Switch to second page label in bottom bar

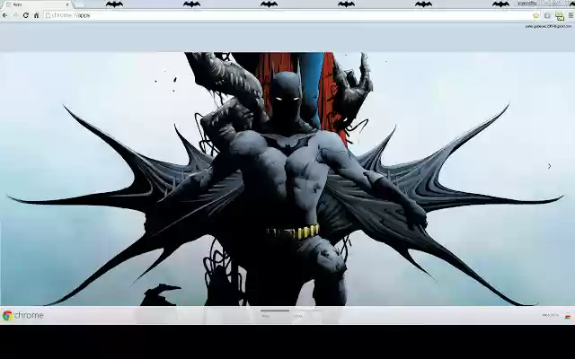(x=299, y=316)
